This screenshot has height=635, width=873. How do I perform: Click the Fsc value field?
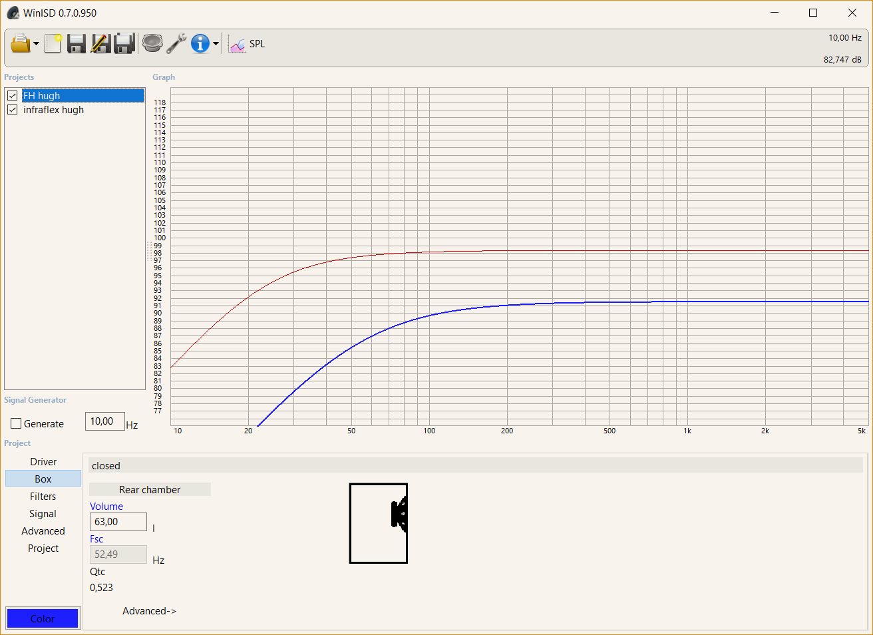(118, 554)
